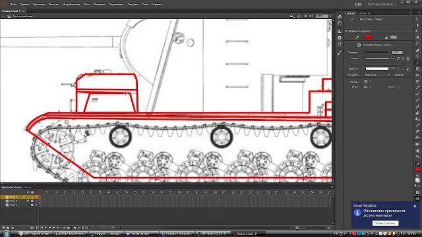This screenshot has height=237, width=422.
Task: Select the Line tool
Action: point(417,63)
